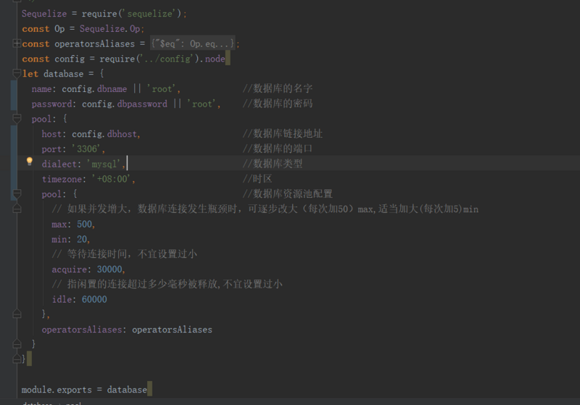Click the comment //数据库类型

coord(273,164)
